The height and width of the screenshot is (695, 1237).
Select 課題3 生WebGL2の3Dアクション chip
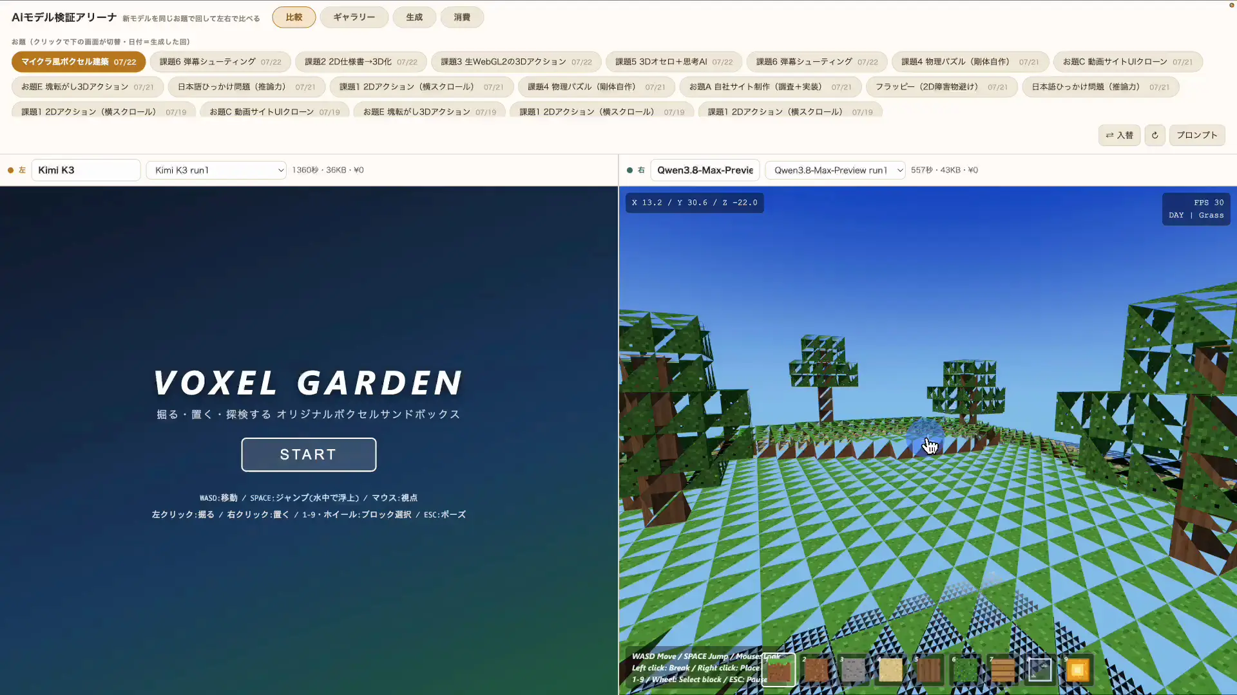coord(516,62)
